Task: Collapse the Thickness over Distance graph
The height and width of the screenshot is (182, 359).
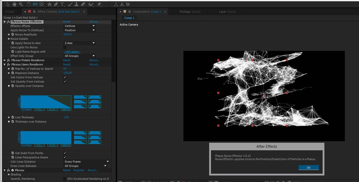Action: pyautogui.click(x=9, y=122)
